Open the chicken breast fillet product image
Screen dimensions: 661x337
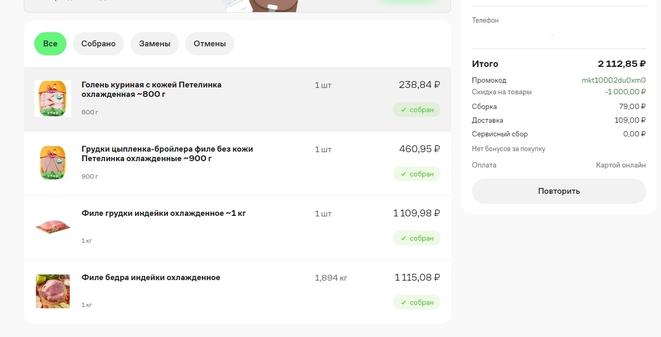[x=53, y=163]
